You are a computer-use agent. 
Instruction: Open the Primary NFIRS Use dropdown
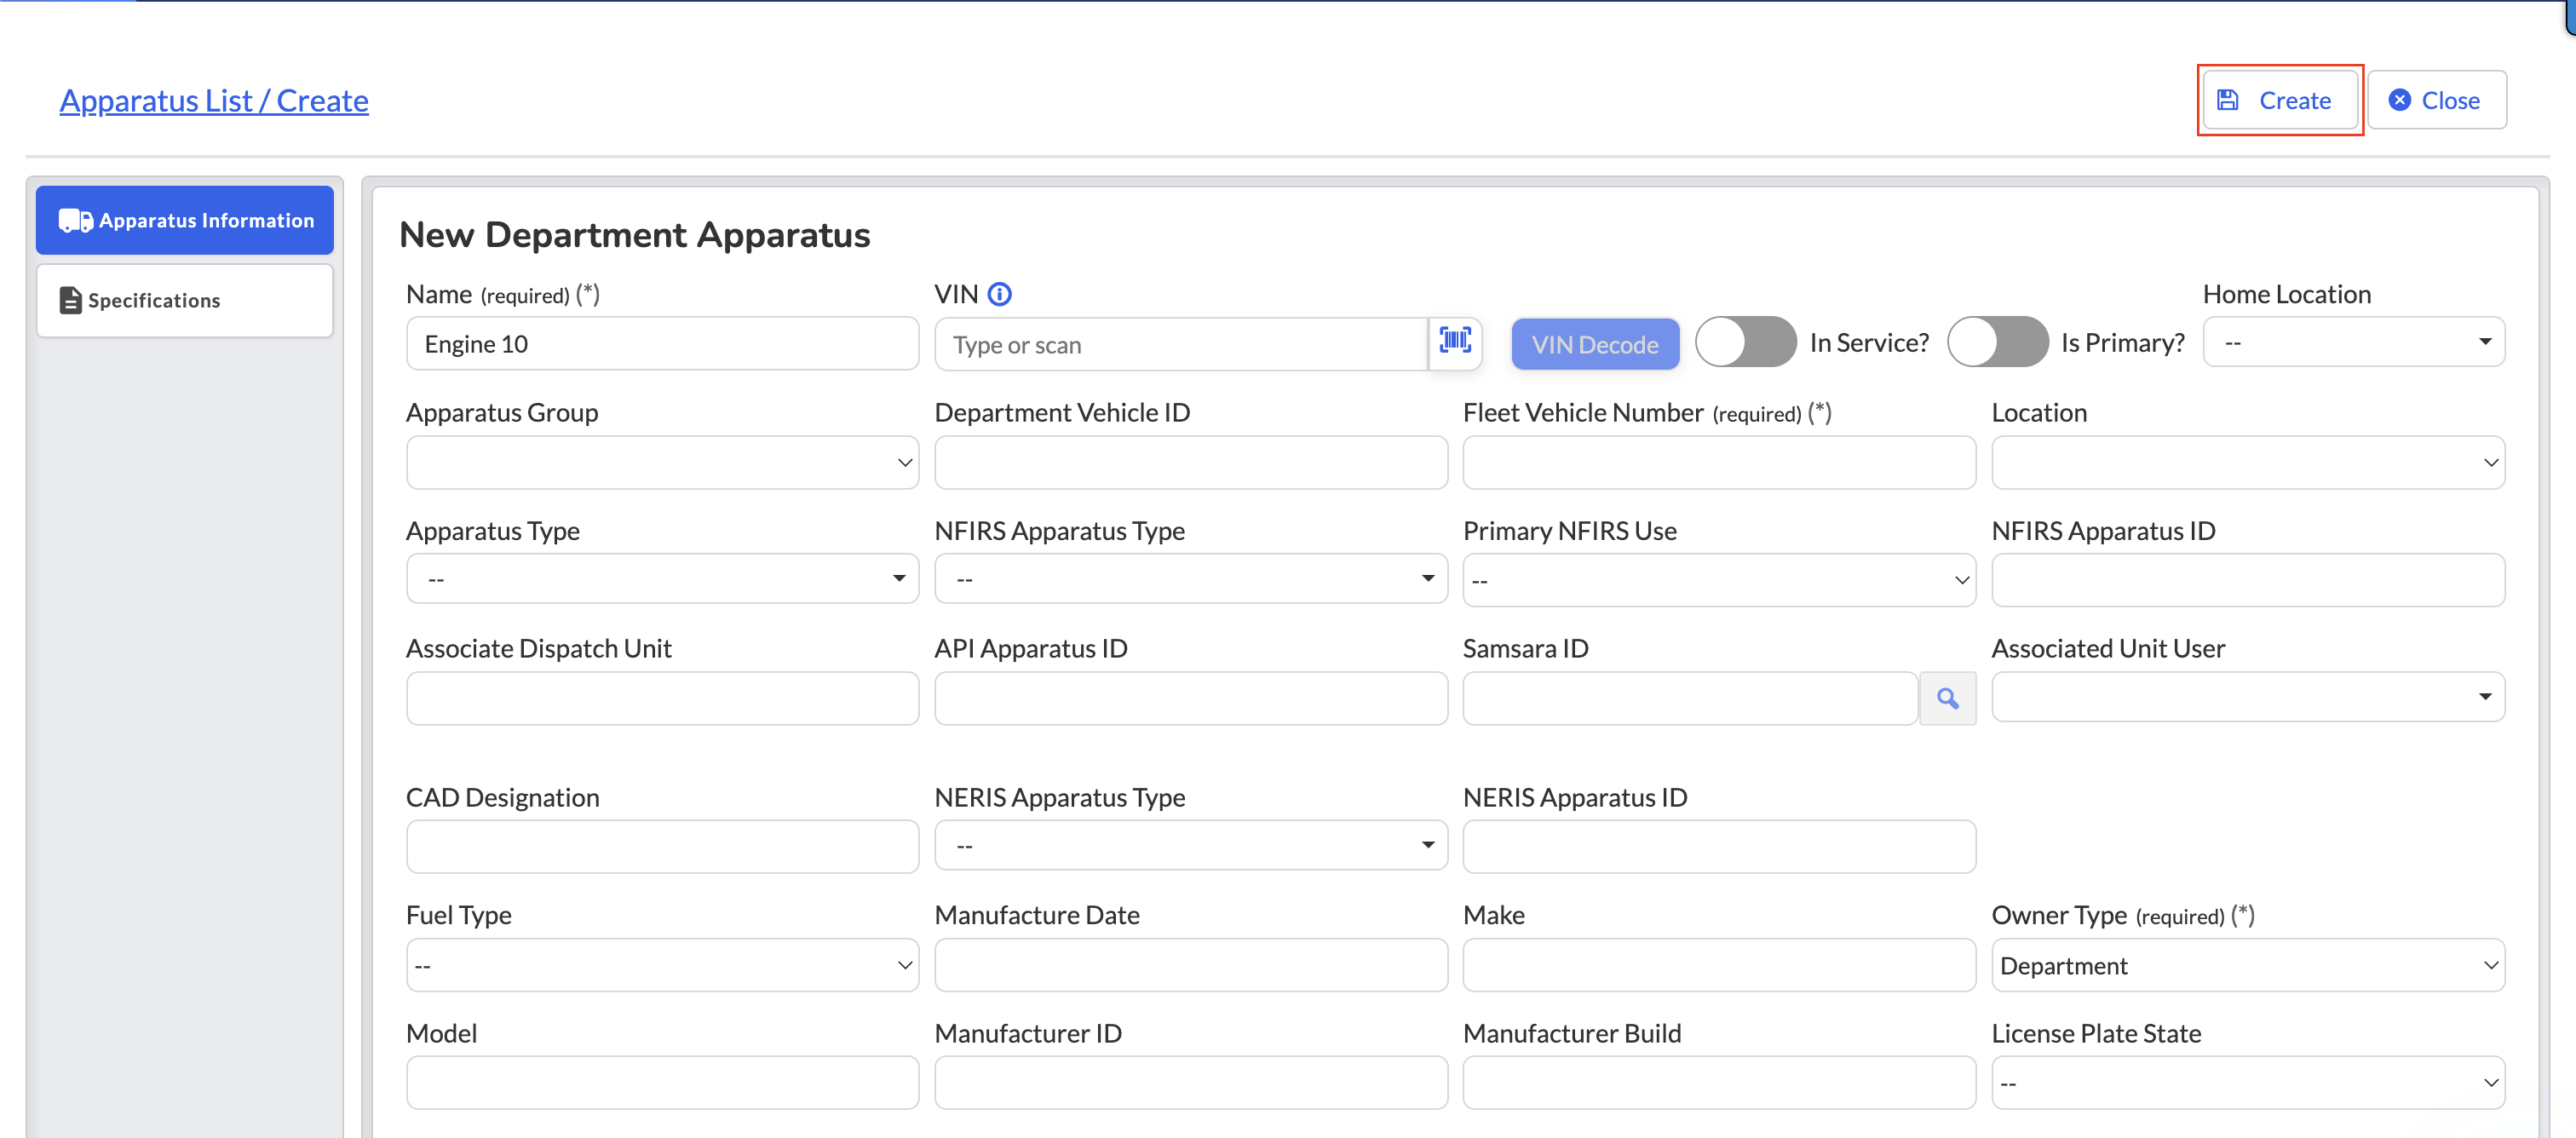pos(1719,580)
